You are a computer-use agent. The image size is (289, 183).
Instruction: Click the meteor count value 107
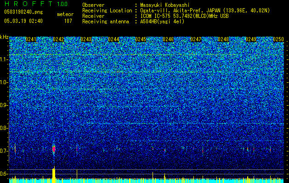pyautogui.click(x=68, y=21)
